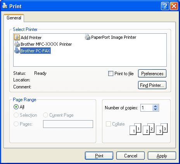Decrease number of copies with down arrow

coord(156,109)
